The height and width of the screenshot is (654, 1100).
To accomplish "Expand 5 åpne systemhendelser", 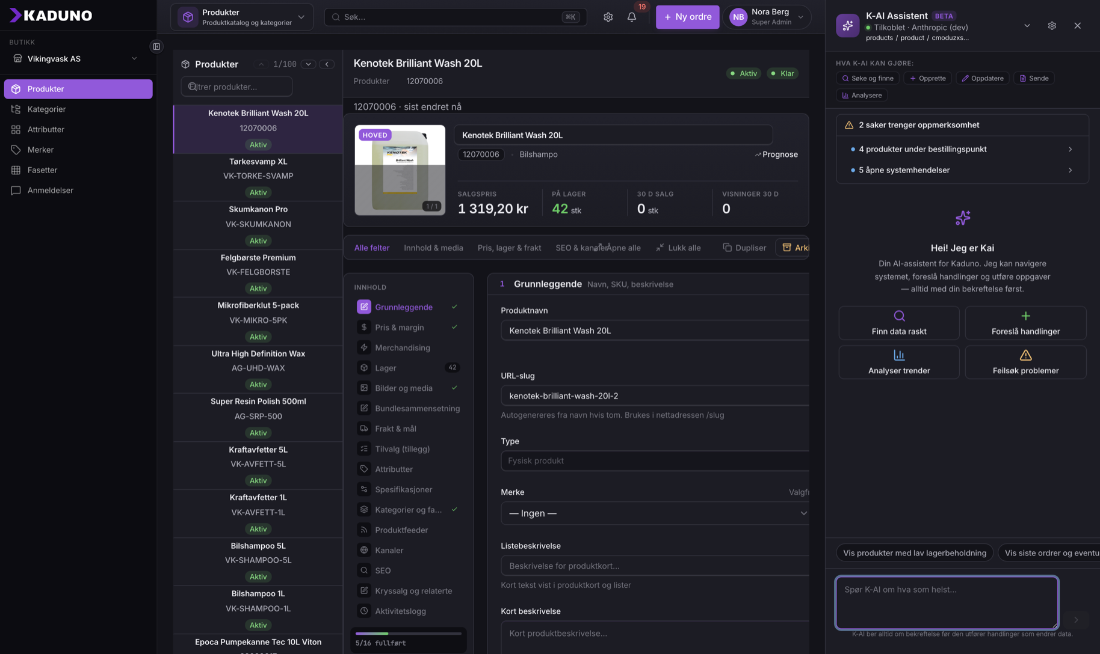I will tap(962, 170).
